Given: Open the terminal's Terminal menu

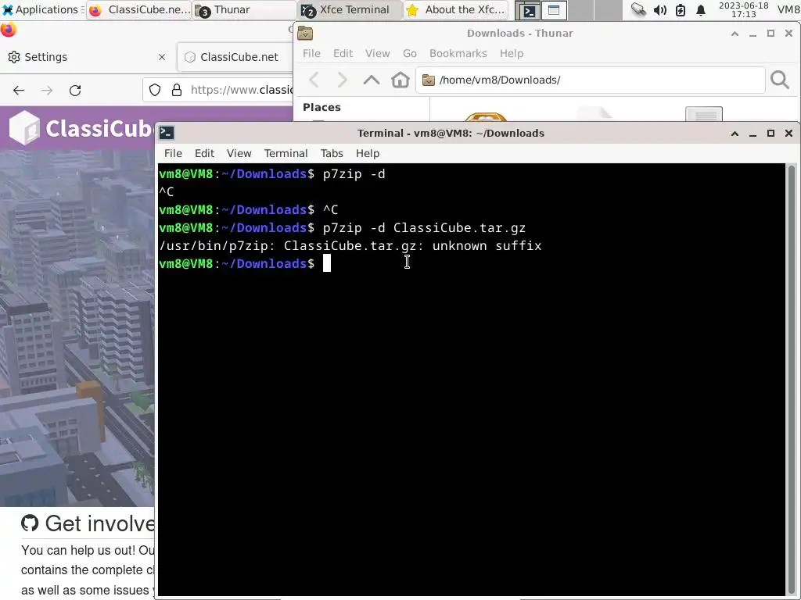Looking at the screenshot, I should tap(286, 154).
